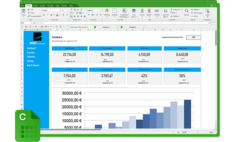
Task: Click the Search magnifier icon
Action: (x=186, y=11)
